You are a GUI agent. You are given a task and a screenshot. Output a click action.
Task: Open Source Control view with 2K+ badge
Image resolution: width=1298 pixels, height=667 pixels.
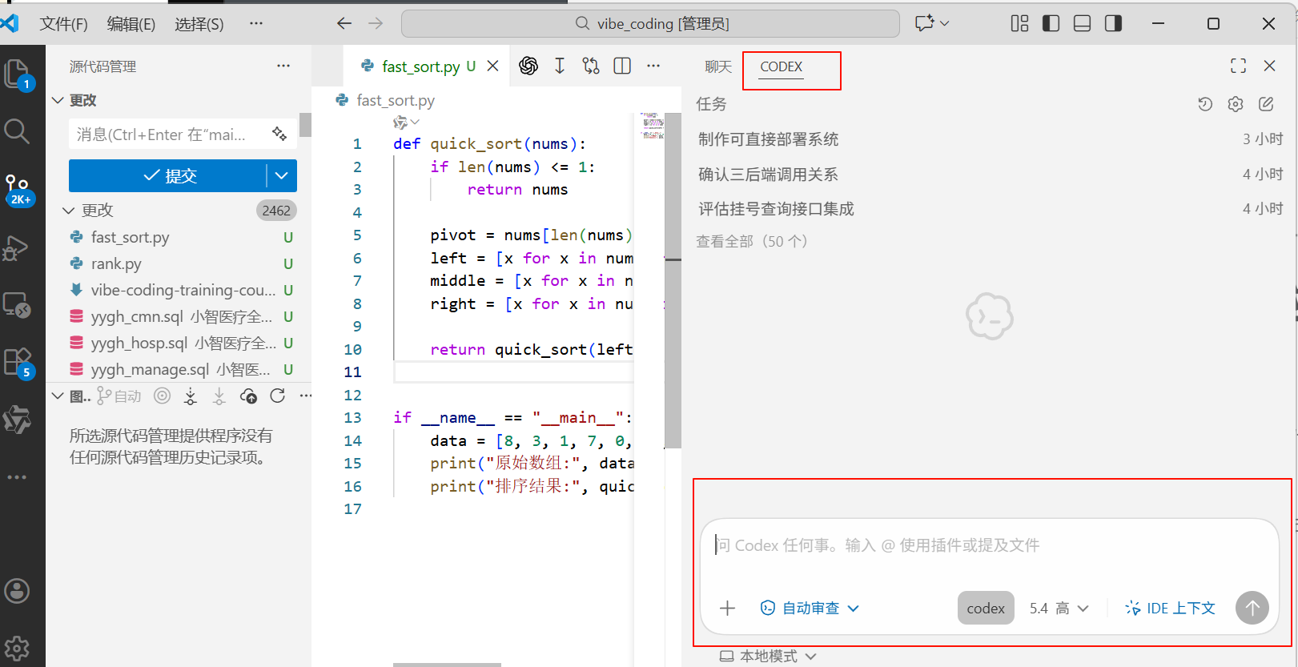[x=18, y=190]
